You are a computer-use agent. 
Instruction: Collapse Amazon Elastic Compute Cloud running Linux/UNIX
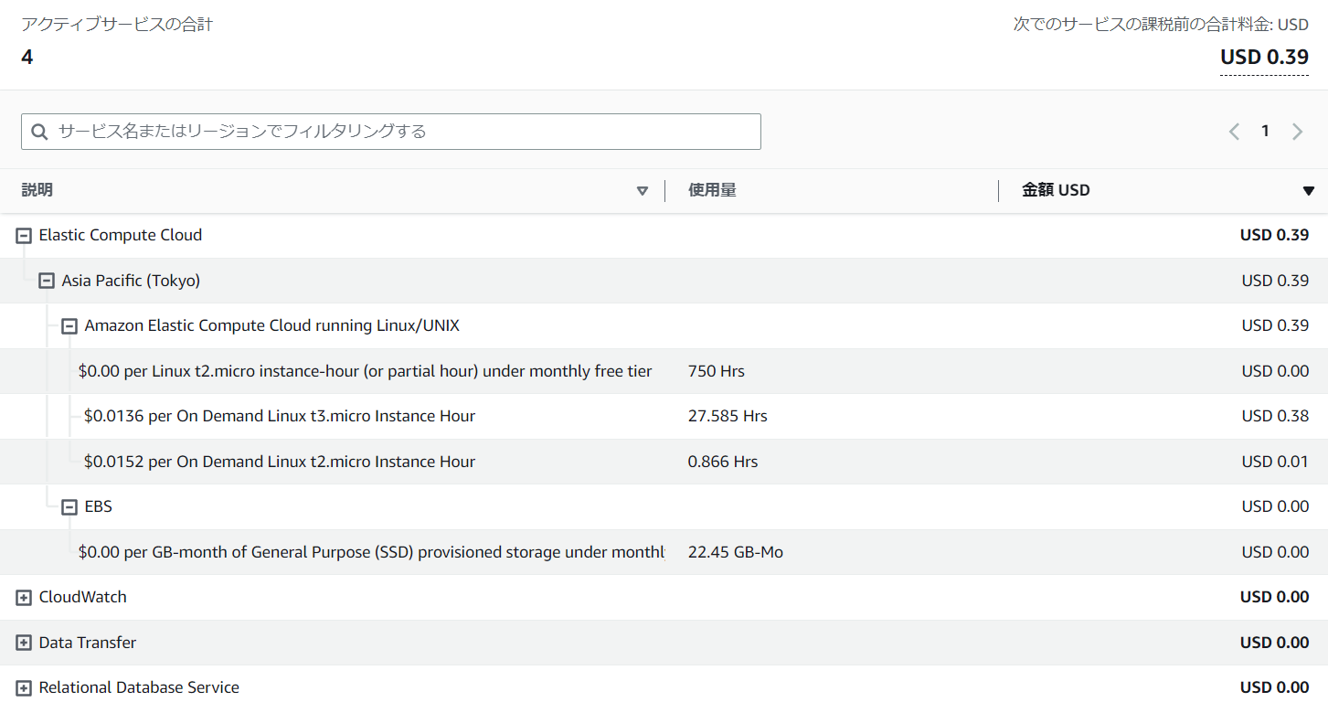click(x=69, y=326)
